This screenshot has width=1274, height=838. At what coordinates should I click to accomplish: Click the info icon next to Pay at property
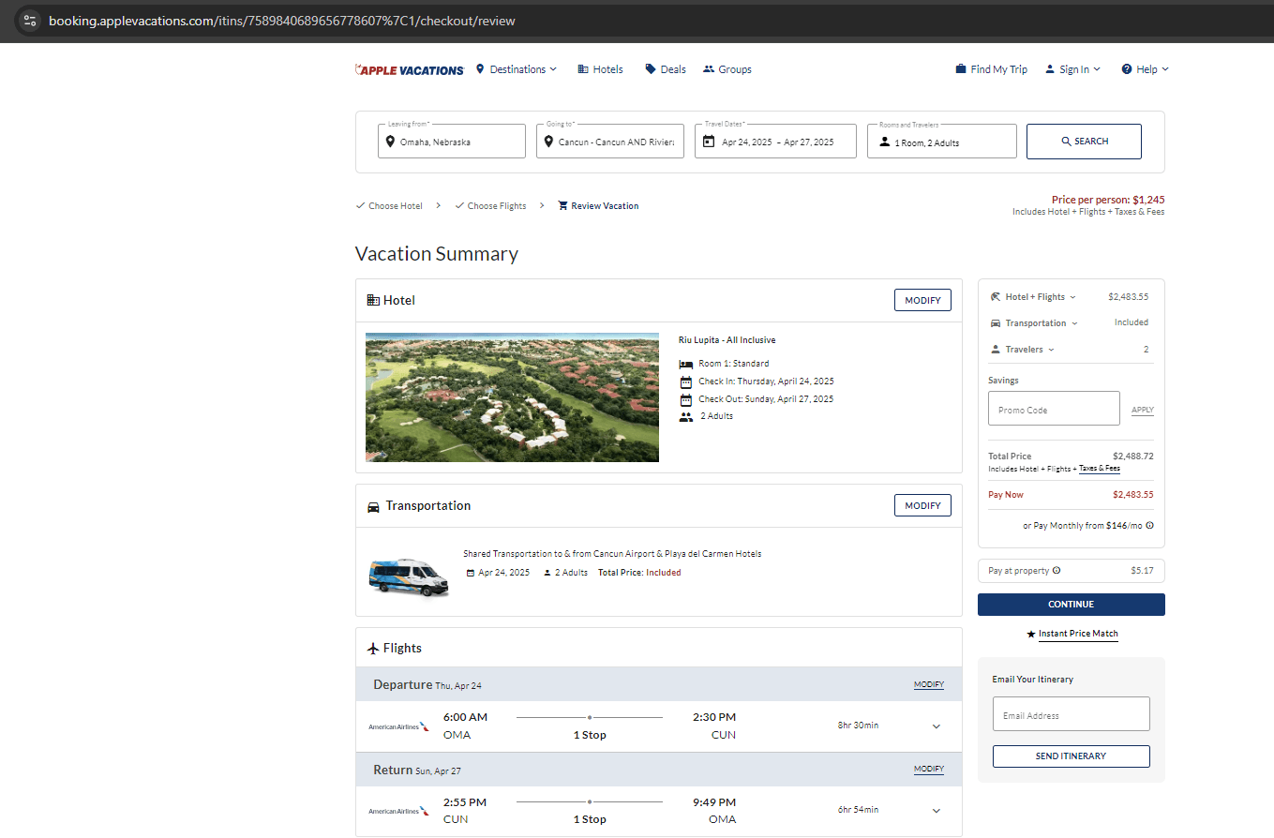pos(1057,571)
